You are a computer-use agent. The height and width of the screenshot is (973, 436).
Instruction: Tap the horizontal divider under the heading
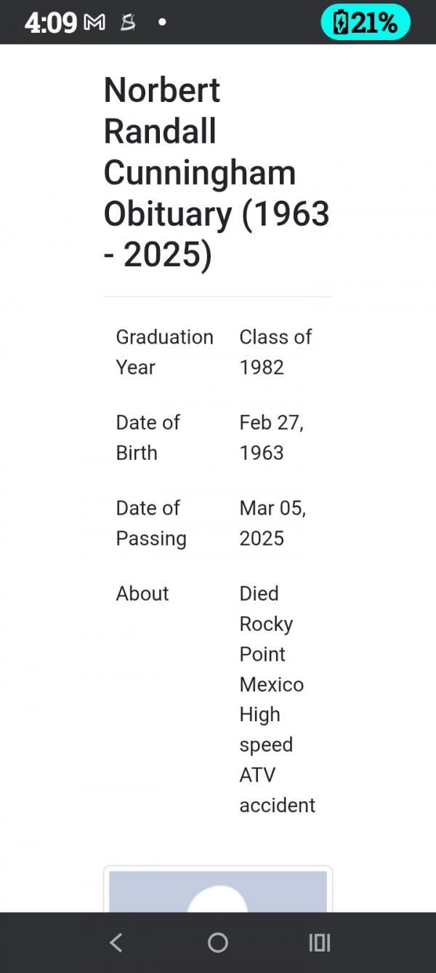coord(218,297)
